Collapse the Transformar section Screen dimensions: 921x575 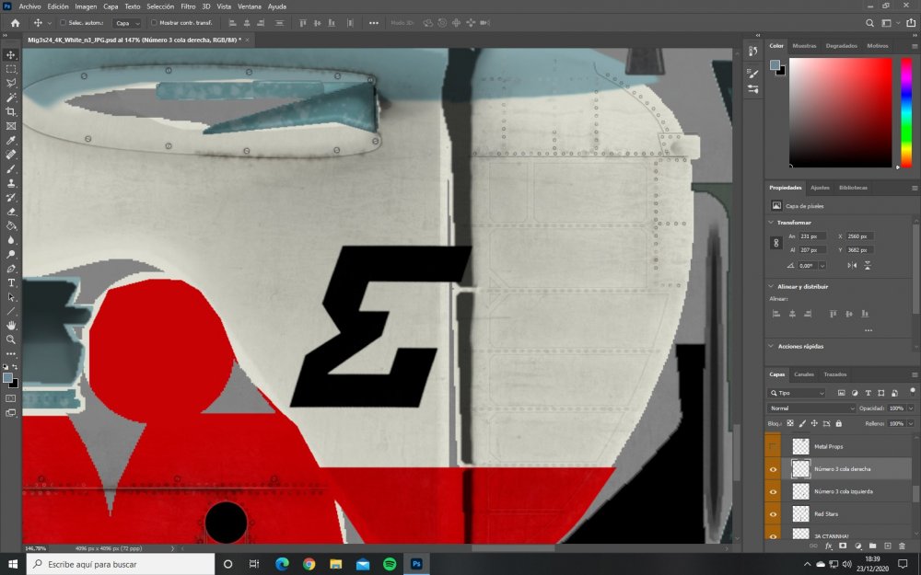pos(771,222)
